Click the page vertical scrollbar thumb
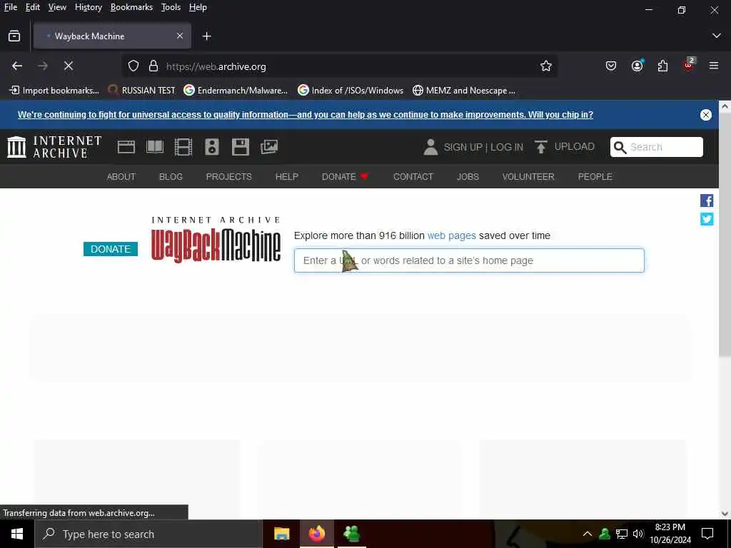 click(x=725, y=235)
